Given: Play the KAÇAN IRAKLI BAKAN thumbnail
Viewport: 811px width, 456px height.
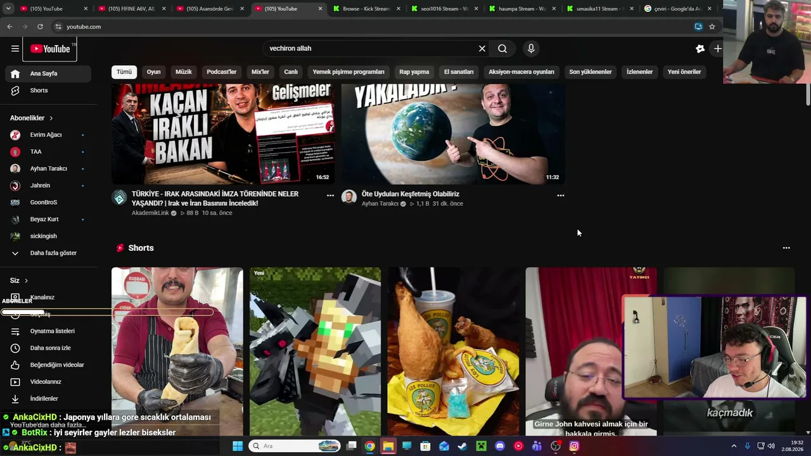Looking at the screenshot, I should coord(223,134).
